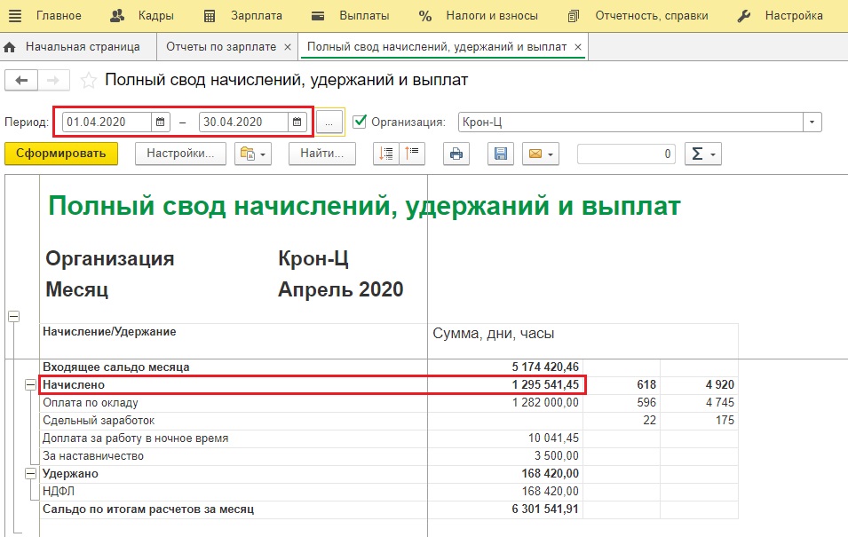Image resolution: width=848 pixels, height=537 pixels.
Task: Open report Настройки...
Action: pyautogui.click(x=180, y=154)
